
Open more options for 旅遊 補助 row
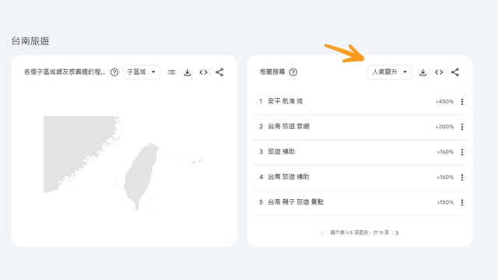(462, 152)
